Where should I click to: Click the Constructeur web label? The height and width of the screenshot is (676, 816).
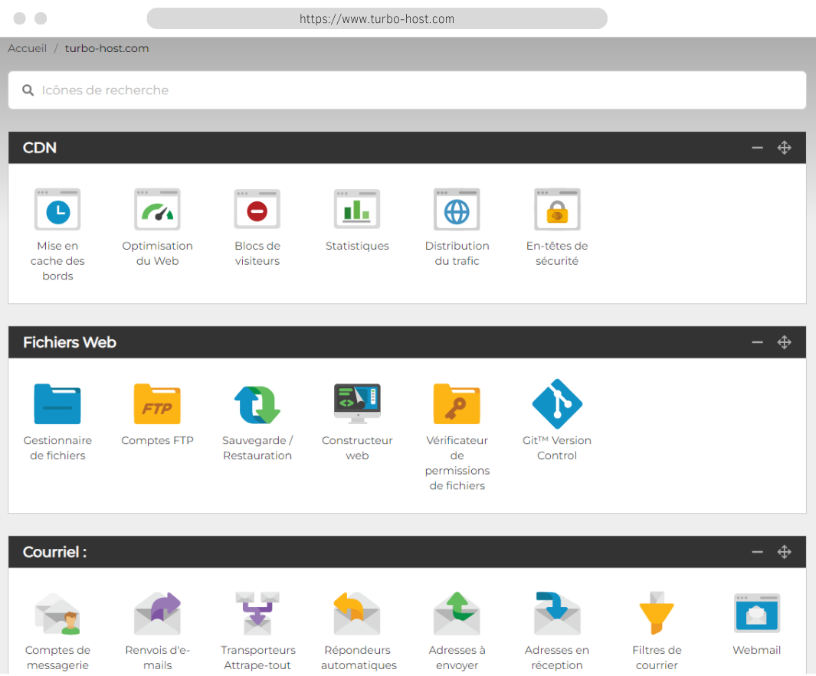[x=357, y=448]
